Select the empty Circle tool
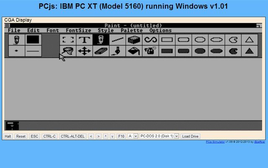This screenshot has height=168, width=268. [x=200, y=39]
